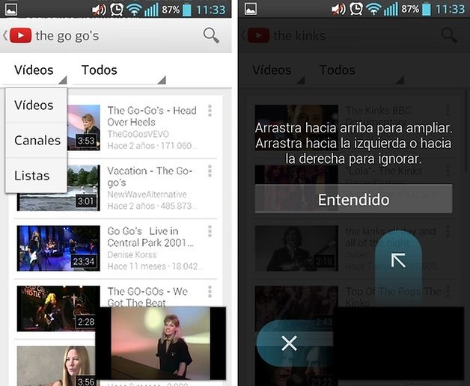Viewport: 470px width, 386px height.
Task: Tap the 3:56 video thumbnail at the bottom
Action: point(56,366)
